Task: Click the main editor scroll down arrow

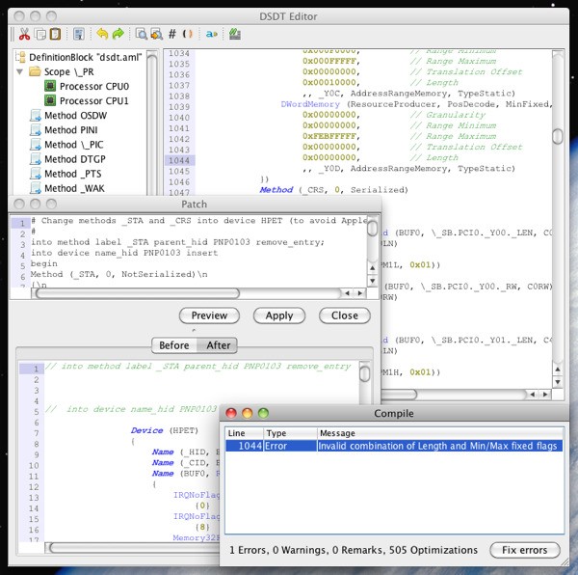Action: click(558, 382)
